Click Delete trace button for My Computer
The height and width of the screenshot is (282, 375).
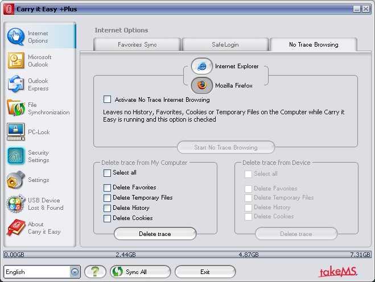click(155, 234)
